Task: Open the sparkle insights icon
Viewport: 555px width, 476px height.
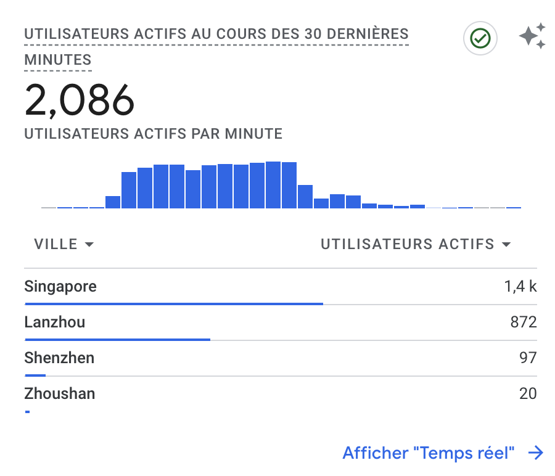Action: (x=532, y=36)
